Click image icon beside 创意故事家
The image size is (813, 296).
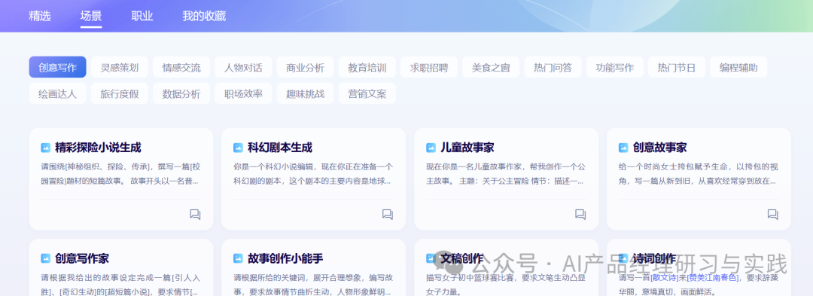(x=623, y=148)
